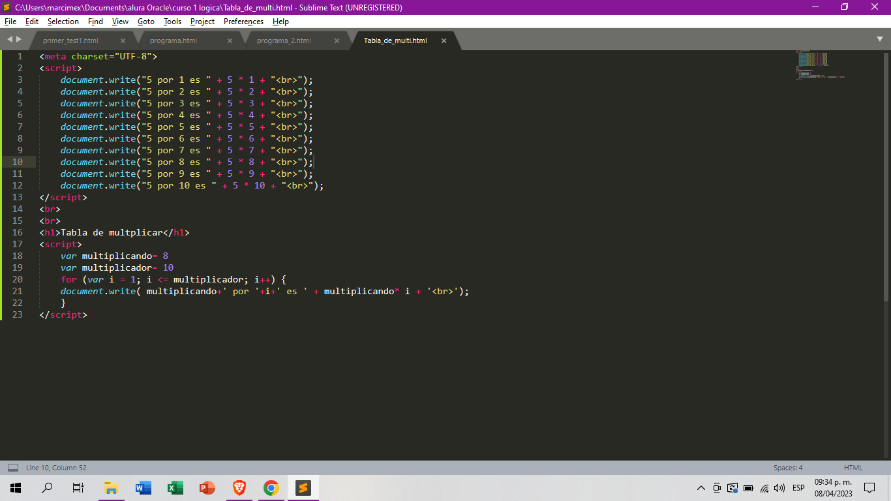Open PowerPoint from the taskbar

(x=207, y=488)
